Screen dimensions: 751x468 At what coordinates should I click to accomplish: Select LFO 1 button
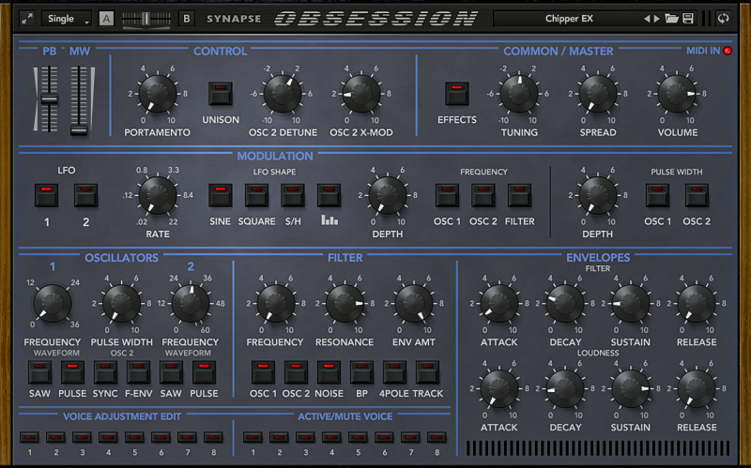(46, 195)
